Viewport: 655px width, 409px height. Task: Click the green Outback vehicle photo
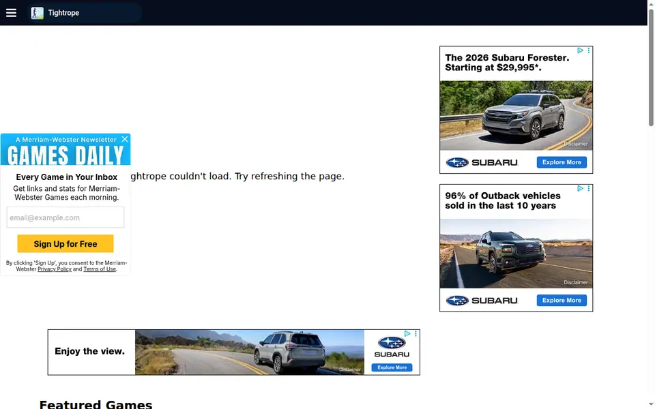[x=516, y=254]
